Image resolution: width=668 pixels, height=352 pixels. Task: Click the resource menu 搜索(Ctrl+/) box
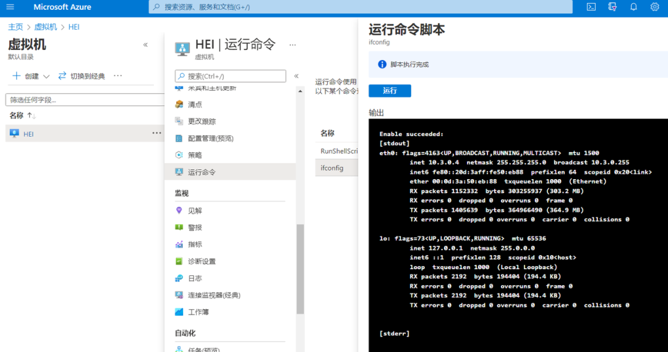tap(231, 76)
